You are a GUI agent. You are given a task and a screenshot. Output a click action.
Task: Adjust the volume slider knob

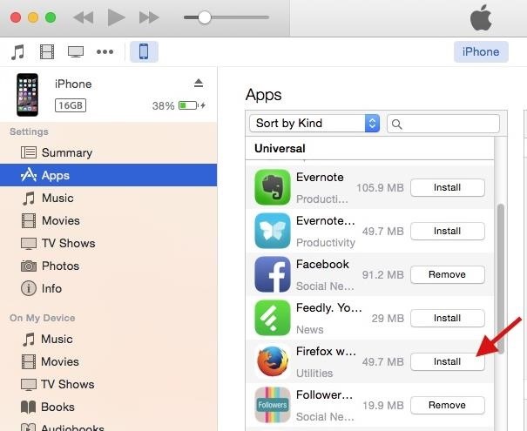(x=205, y=17)
